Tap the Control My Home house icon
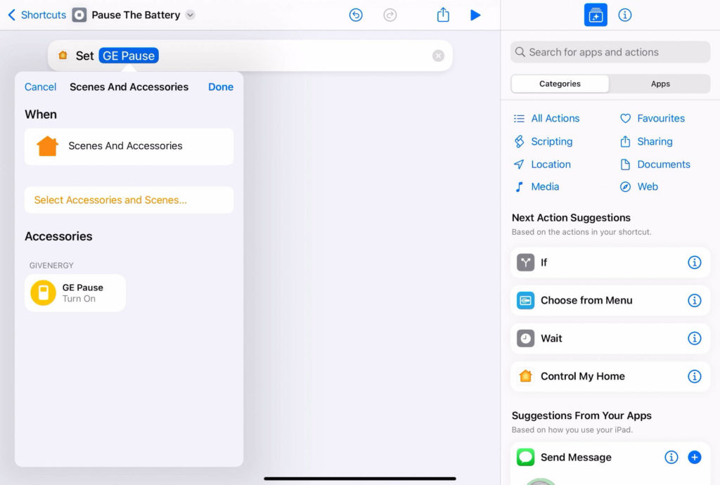Screen dimensions: 720x485 (x=525, y=376)
